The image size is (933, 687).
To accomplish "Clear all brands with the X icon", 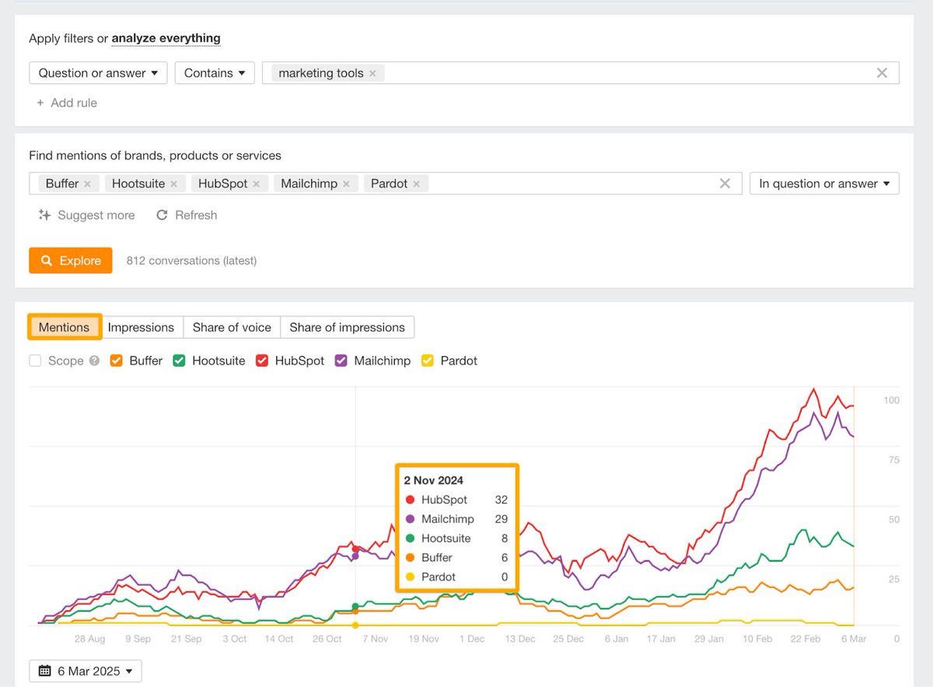I will pyautogui.click(x=725, y=183).
